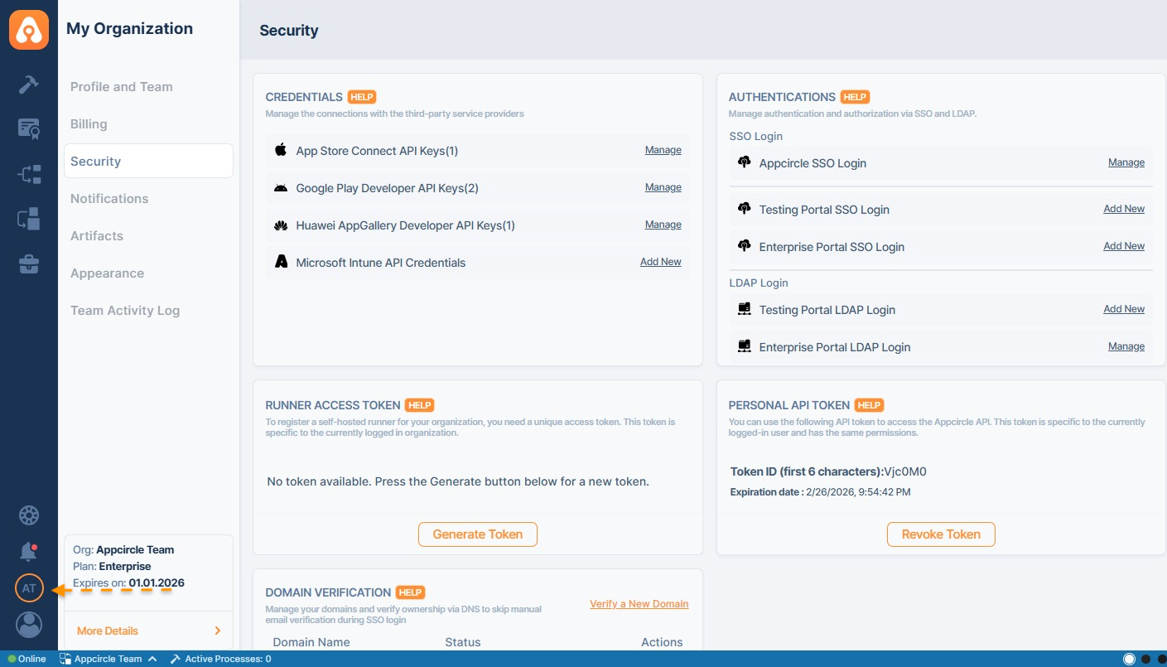Add new Microsoft Intune API Credentials

click(660, 262)
